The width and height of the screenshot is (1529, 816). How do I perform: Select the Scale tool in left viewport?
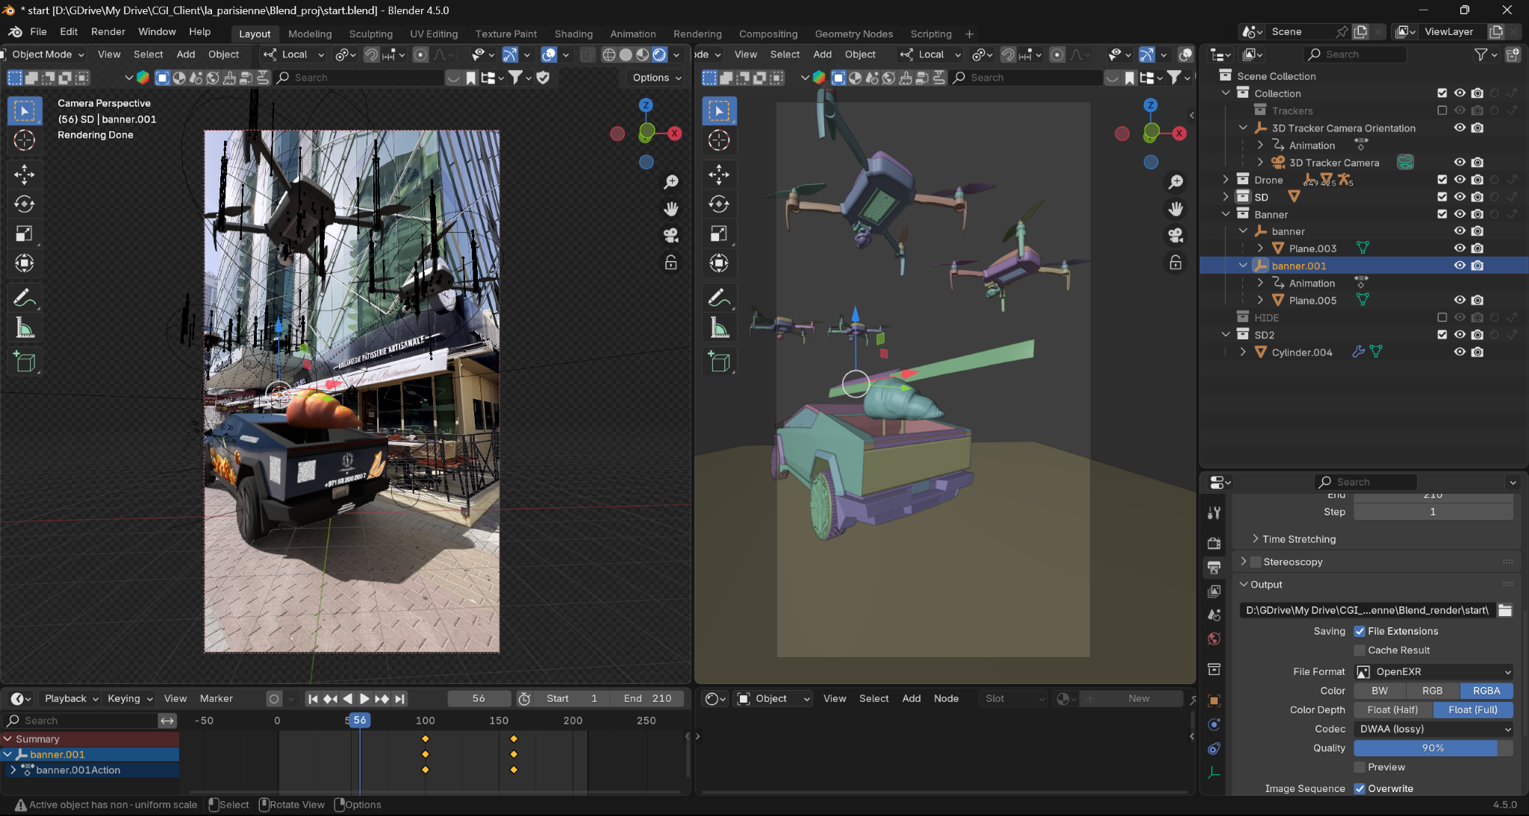click(24, 233)
